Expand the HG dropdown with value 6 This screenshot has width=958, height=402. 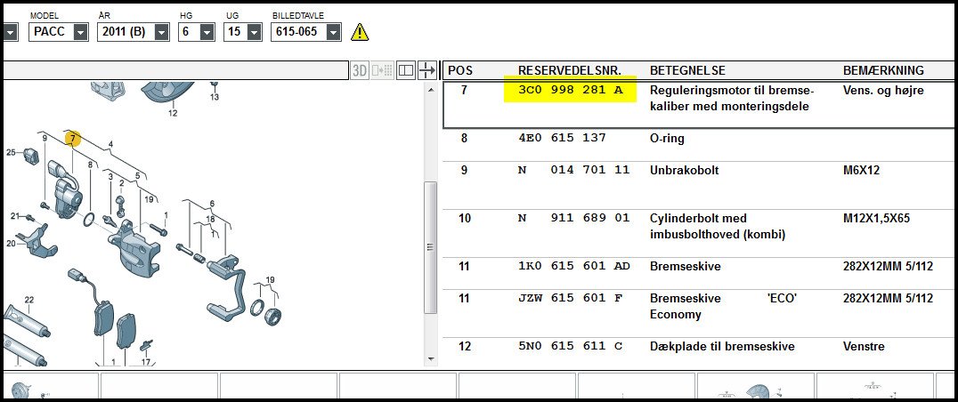tap(207, 33)
